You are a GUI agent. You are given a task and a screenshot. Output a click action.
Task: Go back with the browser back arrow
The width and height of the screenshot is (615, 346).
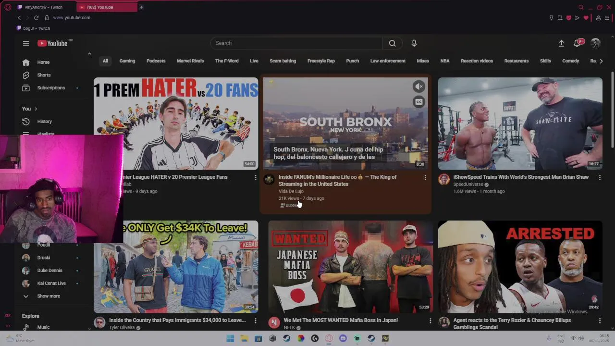coord(19,18)
